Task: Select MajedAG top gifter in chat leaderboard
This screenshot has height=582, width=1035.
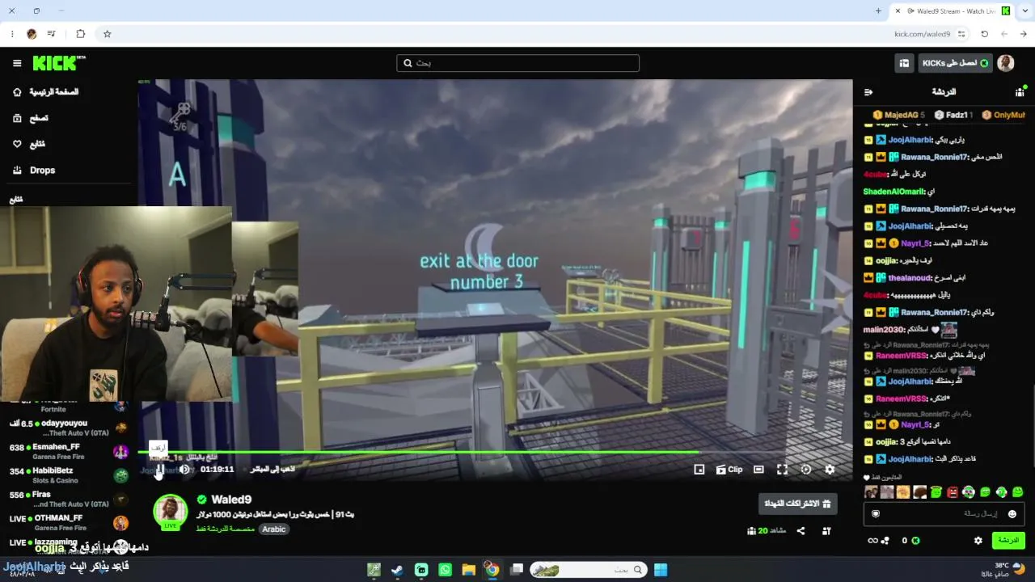Action: [899, 116]
